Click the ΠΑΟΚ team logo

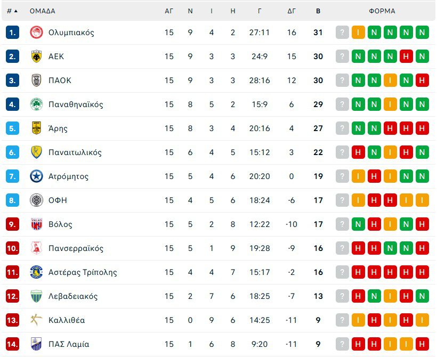tap(36, 80)
